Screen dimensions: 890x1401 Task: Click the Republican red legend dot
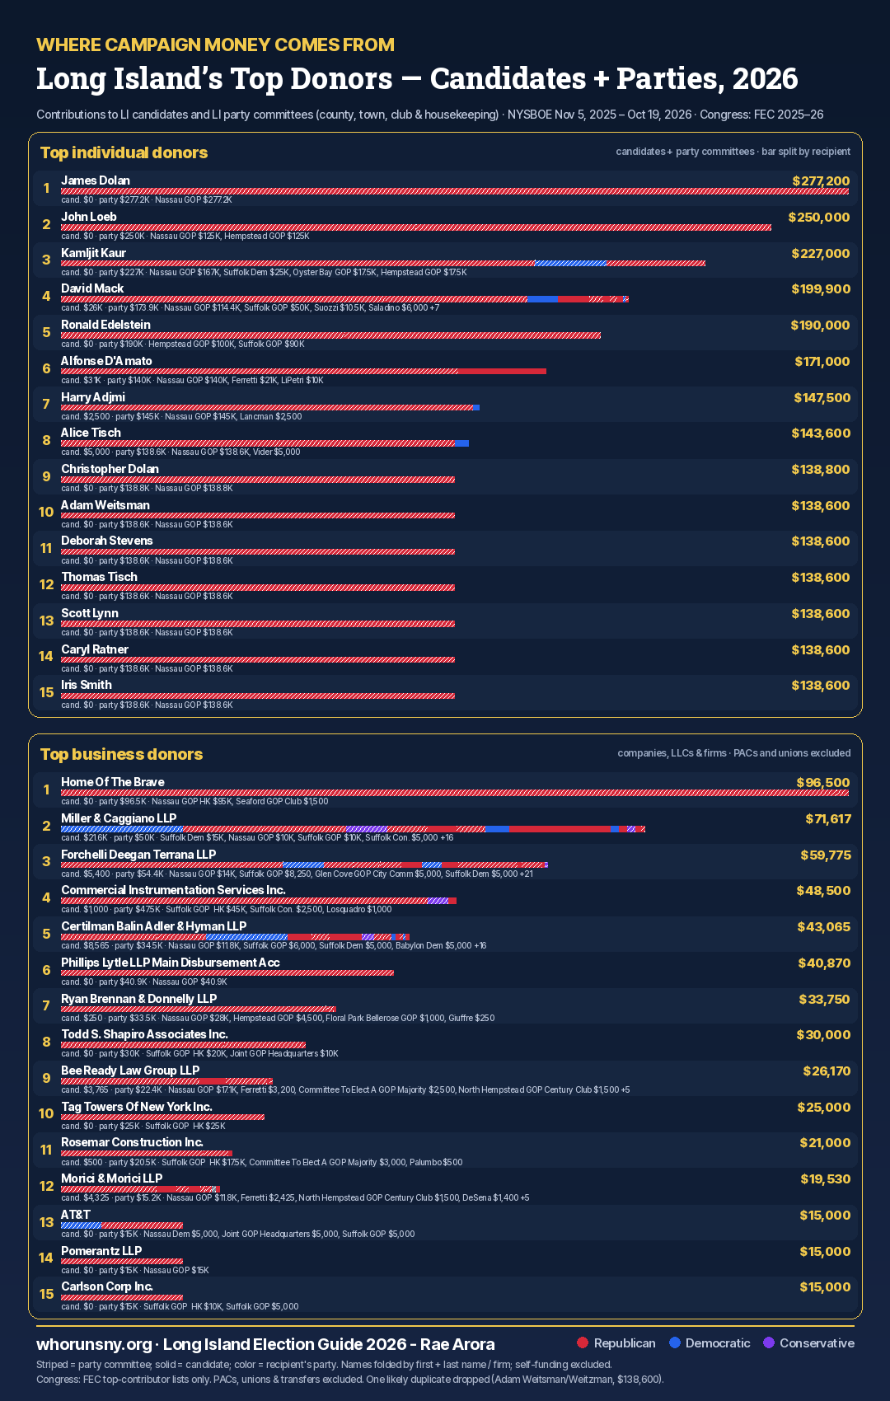tap(583, 1343)
